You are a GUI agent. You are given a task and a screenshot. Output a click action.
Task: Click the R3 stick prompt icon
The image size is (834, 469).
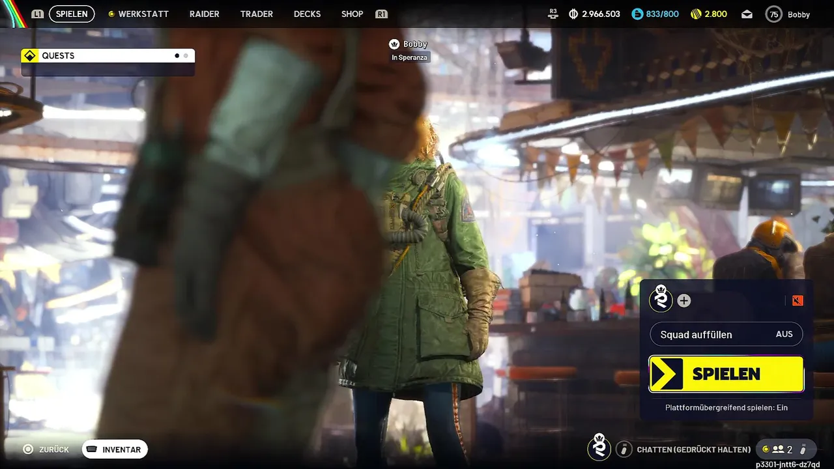pos(554,13)
